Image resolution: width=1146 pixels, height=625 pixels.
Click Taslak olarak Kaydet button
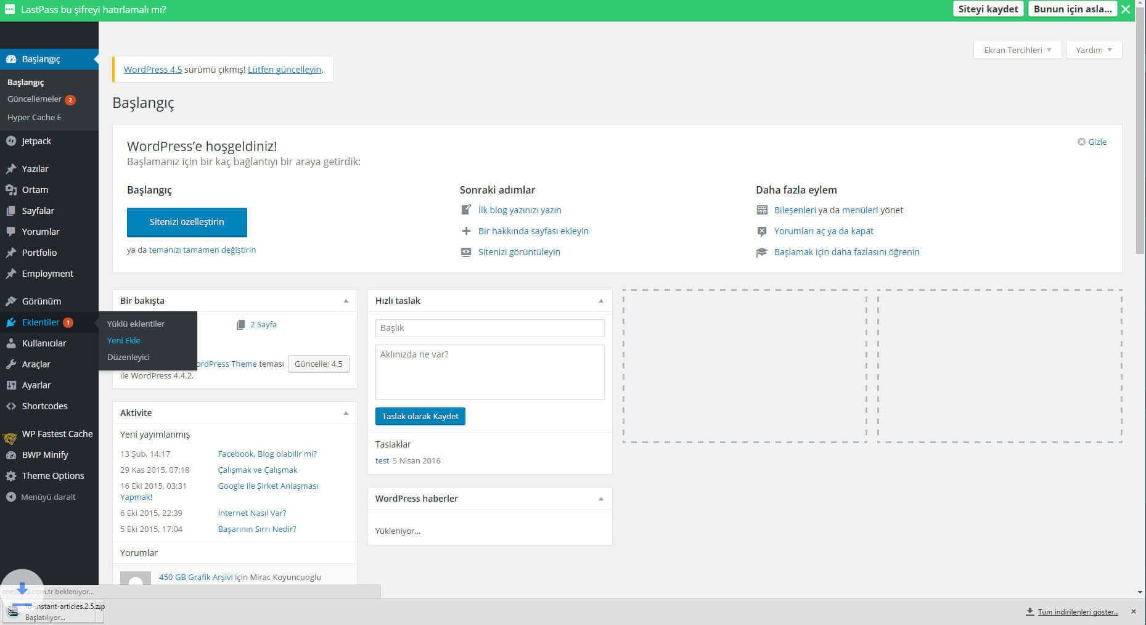coord(420,416)
